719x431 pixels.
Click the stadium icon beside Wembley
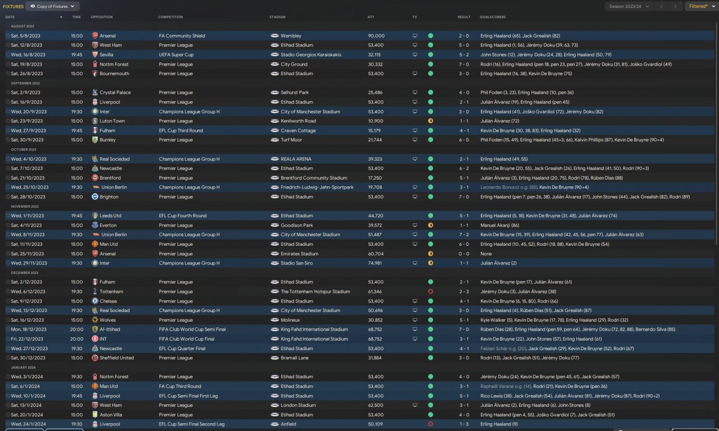(x=275, y=36)
